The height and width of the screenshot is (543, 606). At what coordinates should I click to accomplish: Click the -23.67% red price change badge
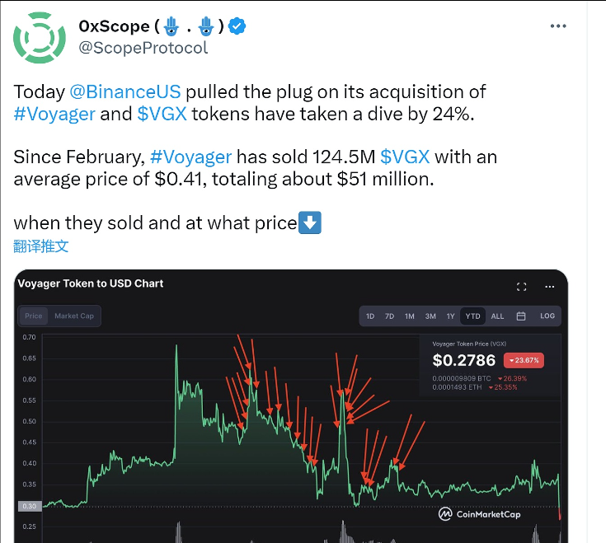click(525, 360)
